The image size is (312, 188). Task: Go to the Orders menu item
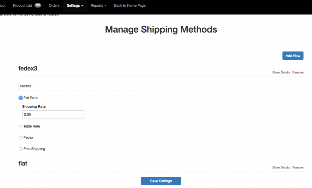54,5
